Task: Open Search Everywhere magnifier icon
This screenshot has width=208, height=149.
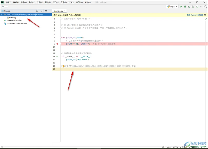Action: [205, 7]
